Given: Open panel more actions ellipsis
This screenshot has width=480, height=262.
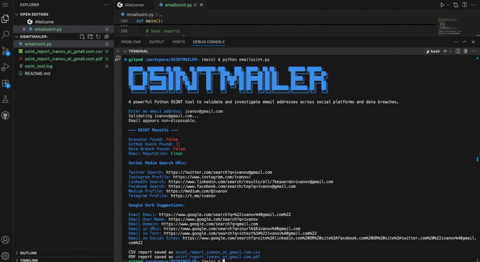Looking at the screenshot, I should pyautogui.click(x=456, y=42).
